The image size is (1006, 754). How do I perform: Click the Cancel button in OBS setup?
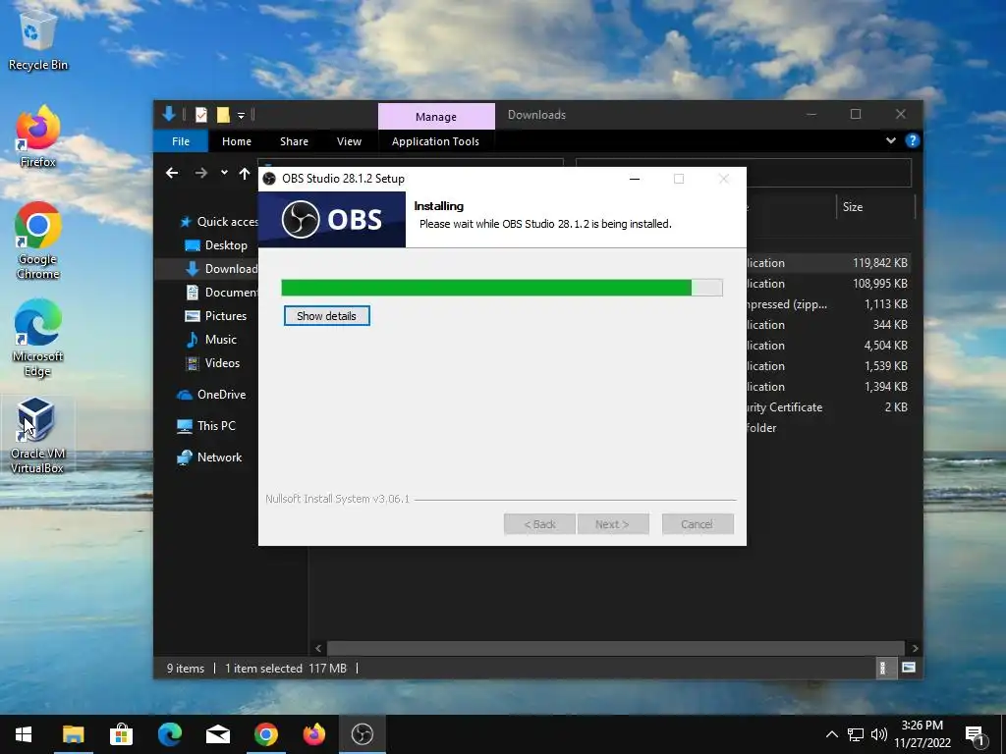[x=698, y=524]
